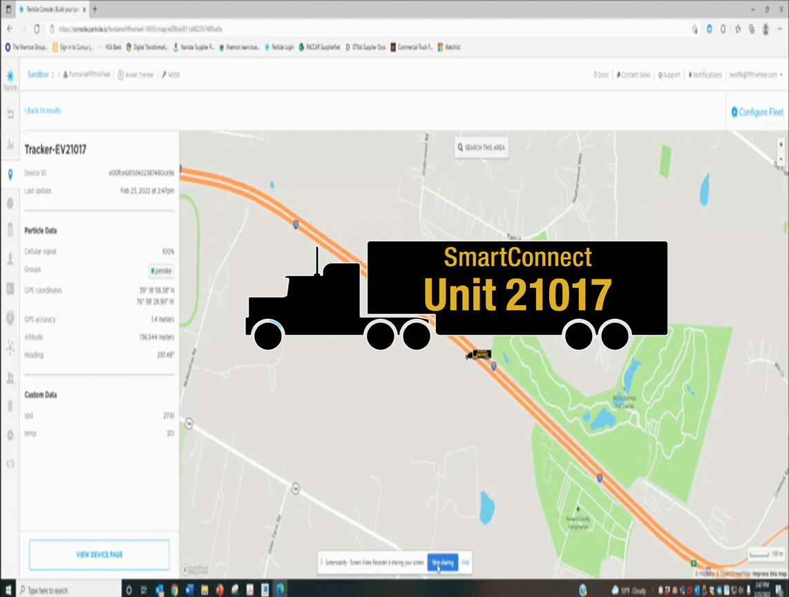Open browser Favorites star icon

(x=738, y=29)
